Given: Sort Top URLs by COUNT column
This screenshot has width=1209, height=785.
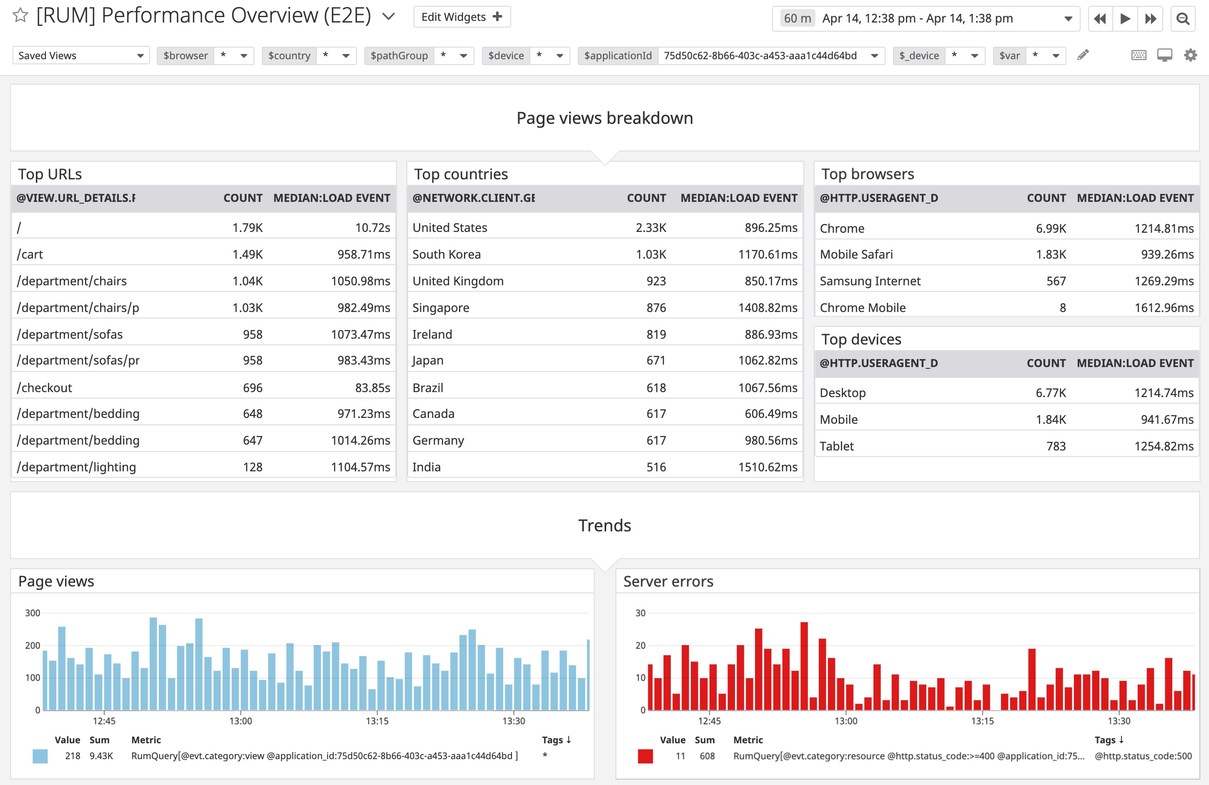Looking at the screenshot, I should click(243, 198).
